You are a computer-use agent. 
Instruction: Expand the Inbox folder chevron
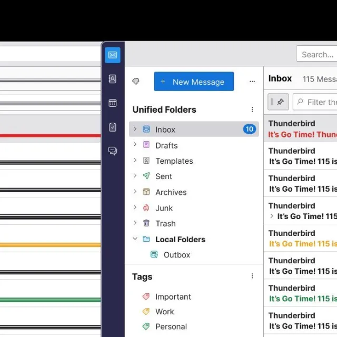135,129
